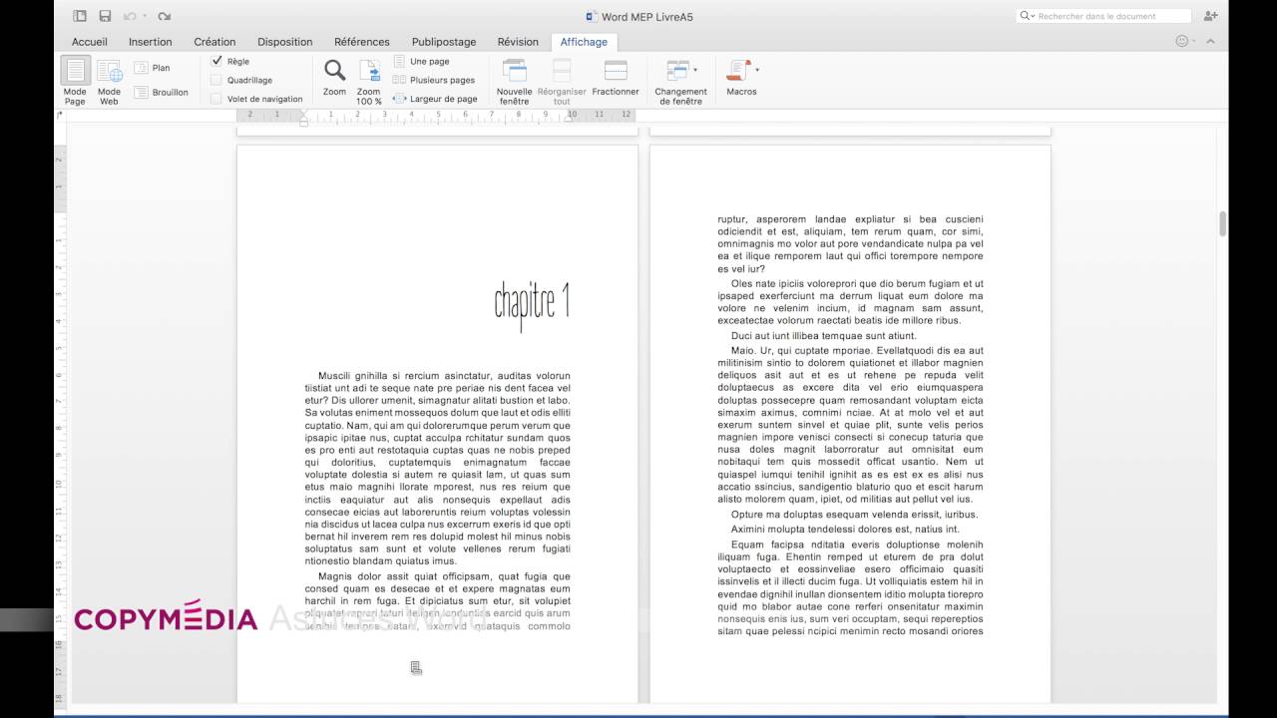The image size is (1277, 718).
Task: Save the document with the floppy icon
Action: [x=105, y=16]
